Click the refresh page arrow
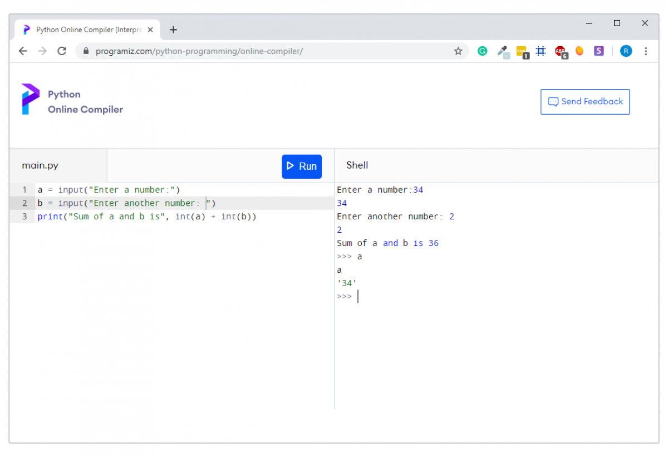668x457 pixels. tap(62, 51)
